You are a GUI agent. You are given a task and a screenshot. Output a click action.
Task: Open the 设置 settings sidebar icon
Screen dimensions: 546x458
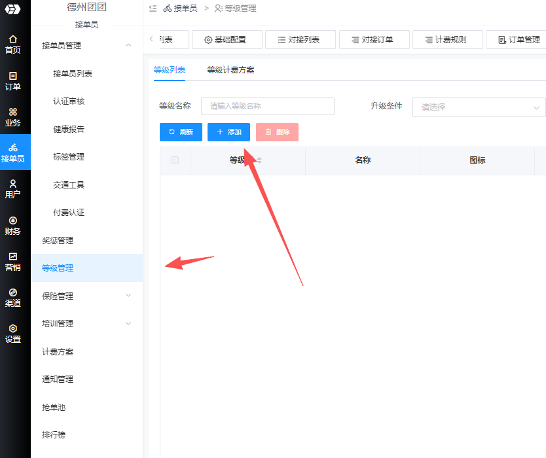pos(13,333)
